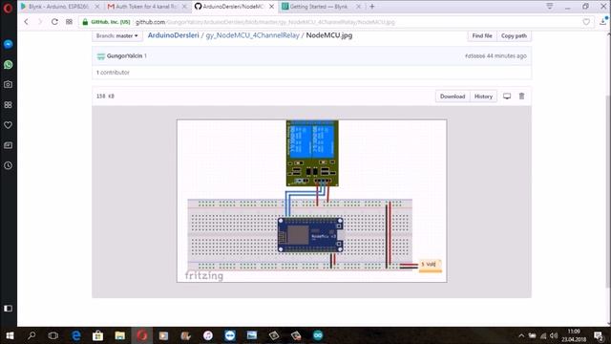The image size is (611, 344).
Task: Click the '1 contributor' text
Action: (113, 73)
